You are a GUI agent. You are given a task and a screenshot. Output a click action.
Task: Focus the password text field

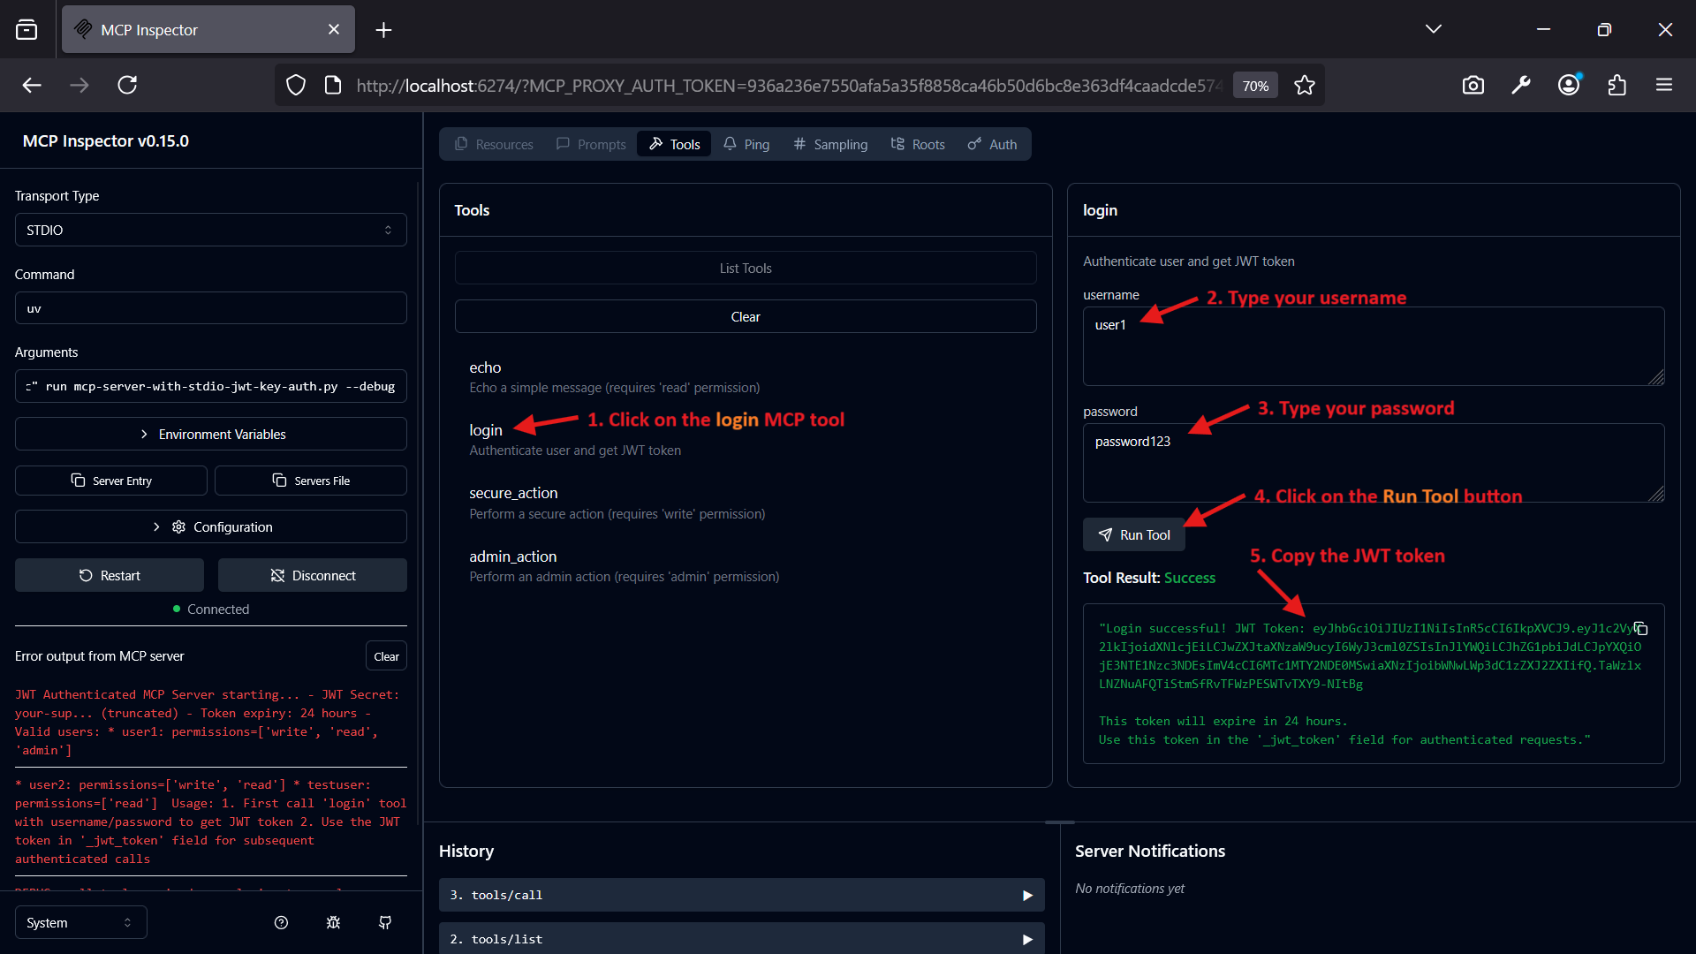pos(1374,463)
